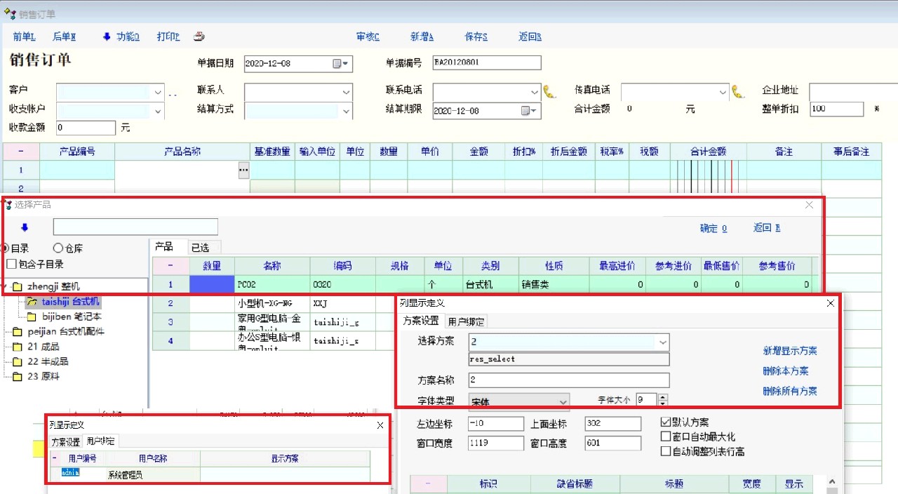Expand the 选择方案 dropdown
Viewport: 898px width, 494px height.
(662, 342)
